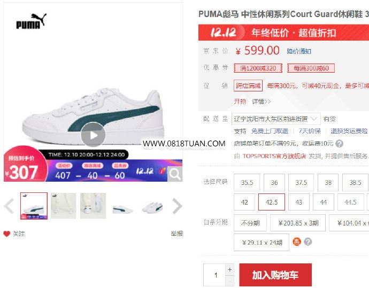Open the magnifier zoom icon on product image
Image resolution: width=369 pixels, height=288 pixels.
tap(175, 174)
